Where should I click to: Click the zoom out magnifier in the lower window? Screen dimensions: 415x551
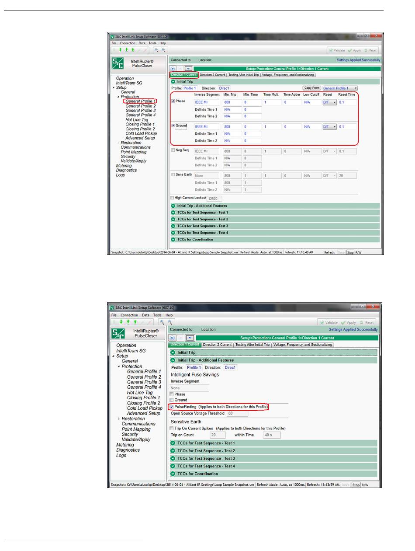170,322
